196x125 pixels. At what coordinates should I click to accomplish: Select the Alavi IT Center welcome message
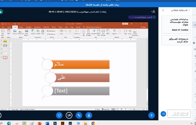[176, 24]
